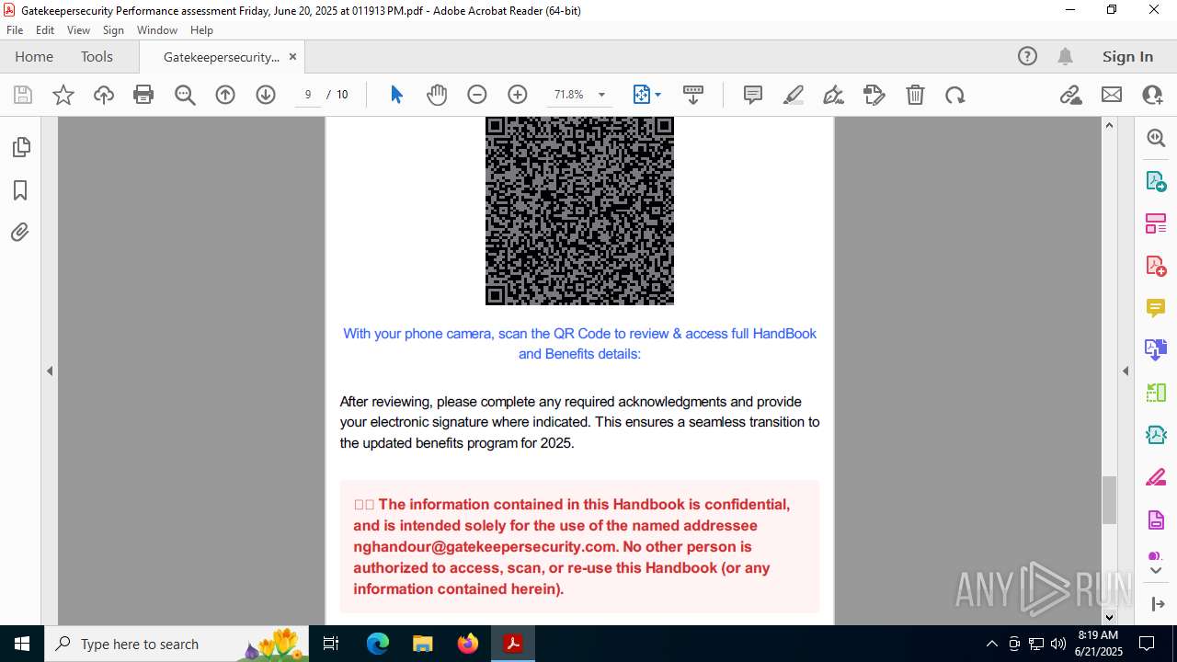Click nghandour@gatekeepersecurity.com email text
The image size is (1177, 662).
pos(485,546)
